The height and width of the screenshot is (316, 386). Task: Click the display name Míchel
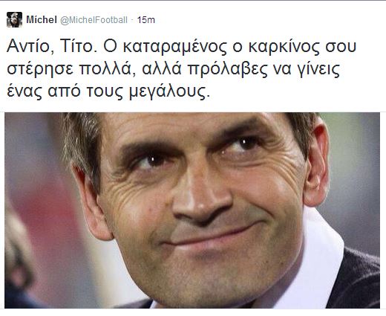[x=42, y=19]
